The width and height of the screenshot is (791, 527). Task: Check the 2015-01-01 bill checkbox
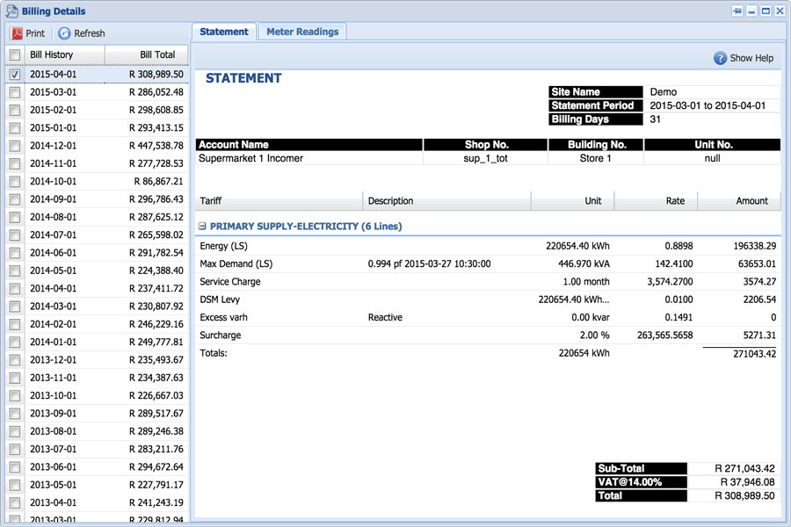click(15, 128)
